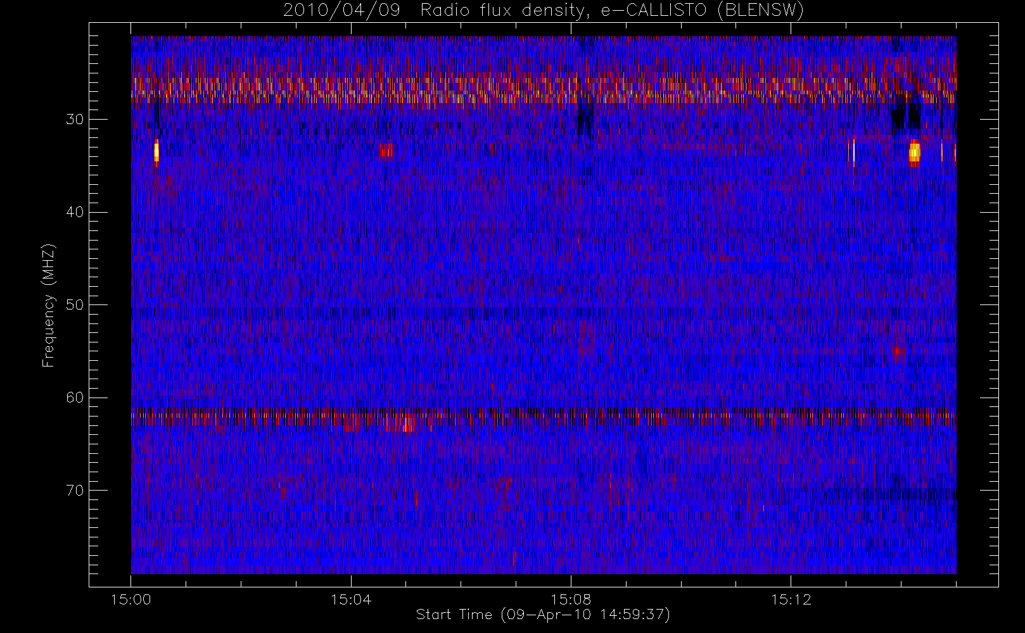Viewport: 1025px width, 633px height.
Task: Click the red burst near 15:05 at 62 MHz
Action: point(401,423)
